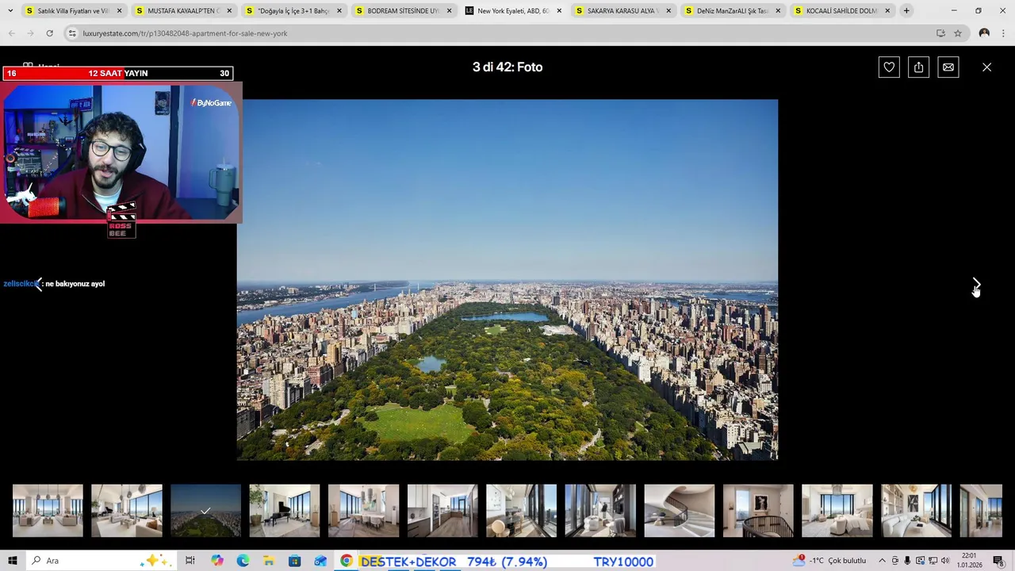Open the Windows Start menu
The image size is (1015, 571).
pyautogui.click(x=13, y=561)
